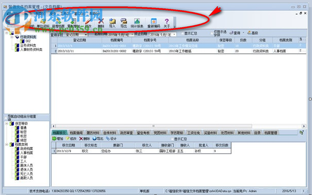Collapse the 所有 root tree node
Screen dimensions: 312x195
[x=7, y=33]
